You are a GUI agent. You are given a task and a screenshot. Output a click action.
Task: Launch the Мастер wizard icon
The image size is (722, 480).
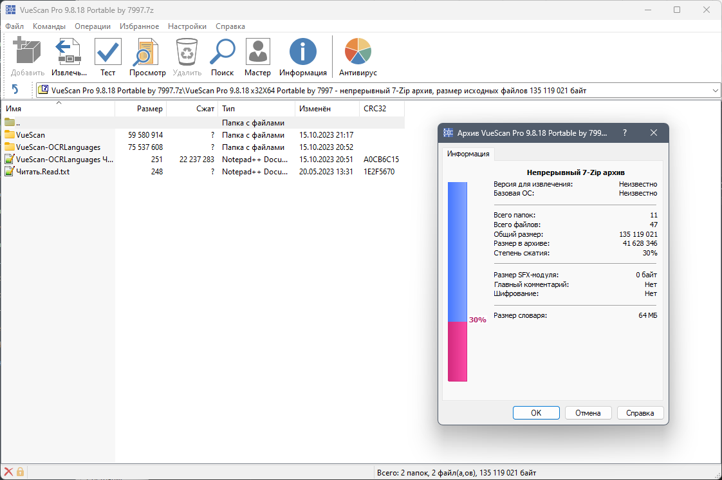pyautogui.click(x=257, y=51)
